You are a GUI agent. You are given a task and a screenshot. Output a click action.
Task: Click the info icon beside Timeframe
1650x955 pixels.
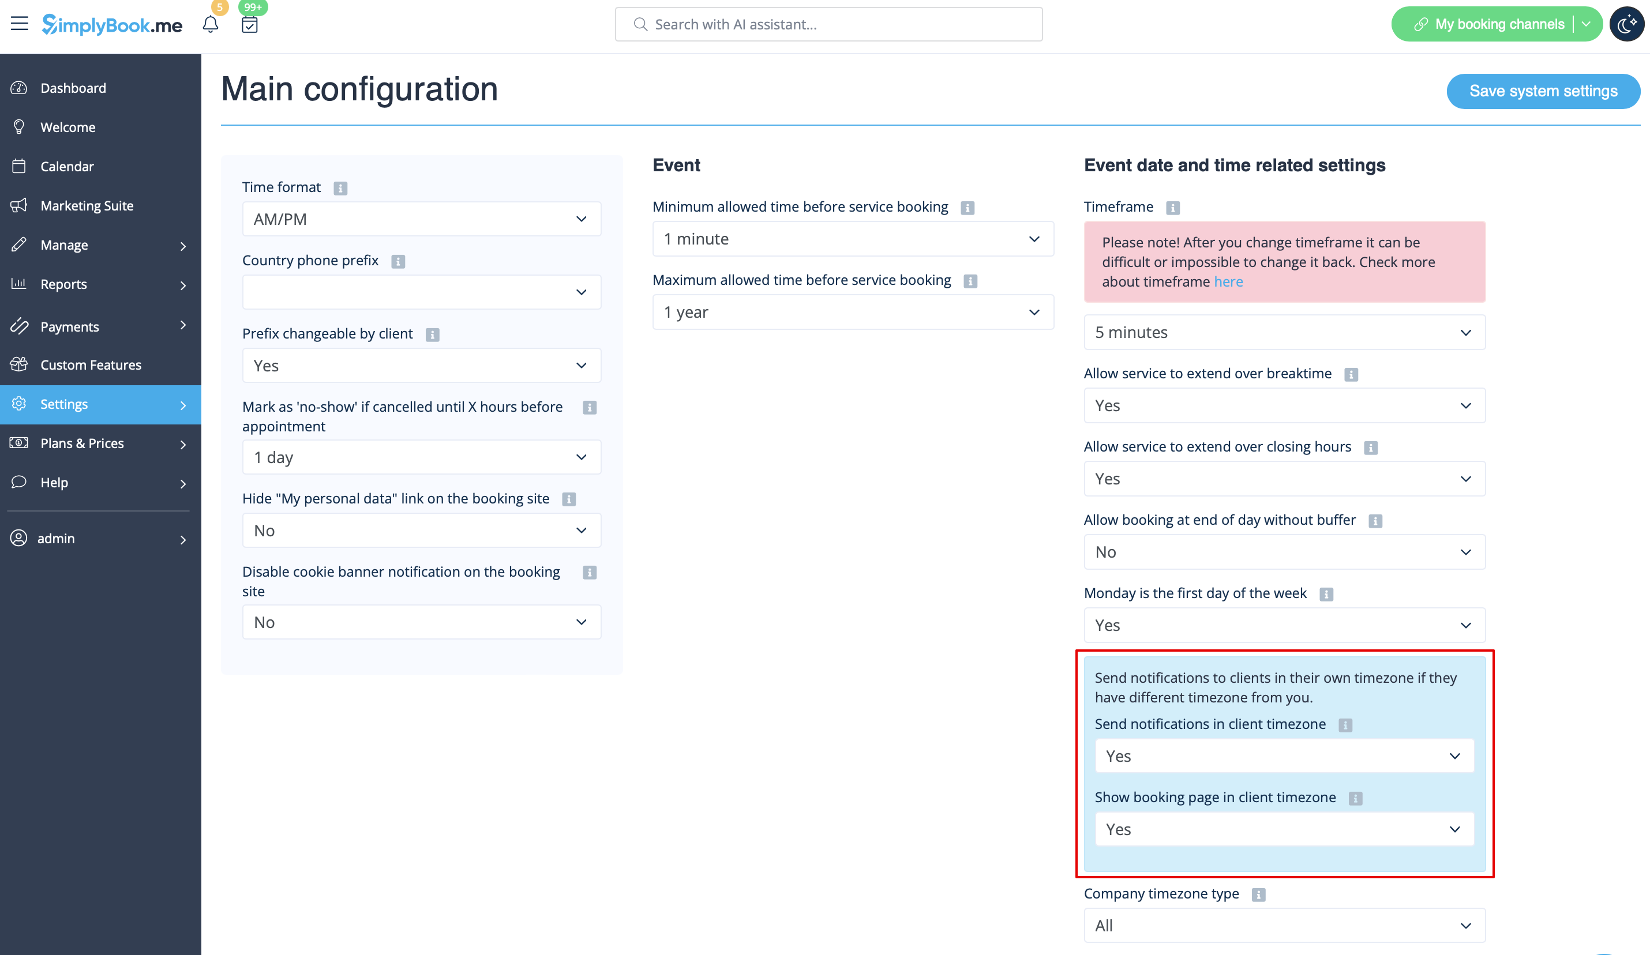1173,208
